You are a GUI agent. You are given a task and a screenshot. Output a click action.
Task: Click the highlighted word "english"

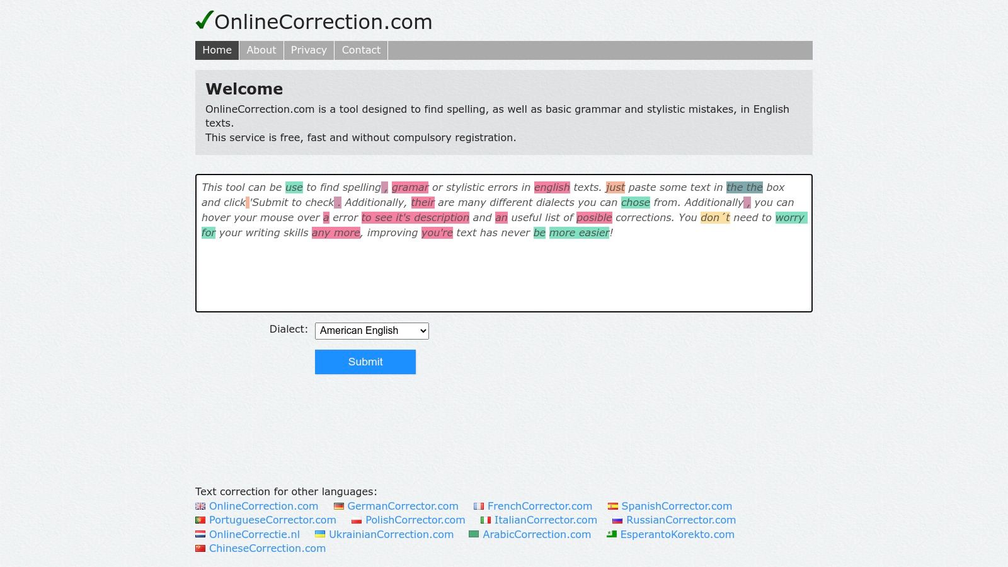coord(552,187)
